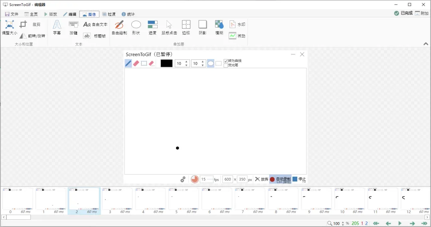This screenshot has width=431, height=227.
Task: Click the 205 frame count in status bar
Action: pyautogui.click(x=355, y=223)
